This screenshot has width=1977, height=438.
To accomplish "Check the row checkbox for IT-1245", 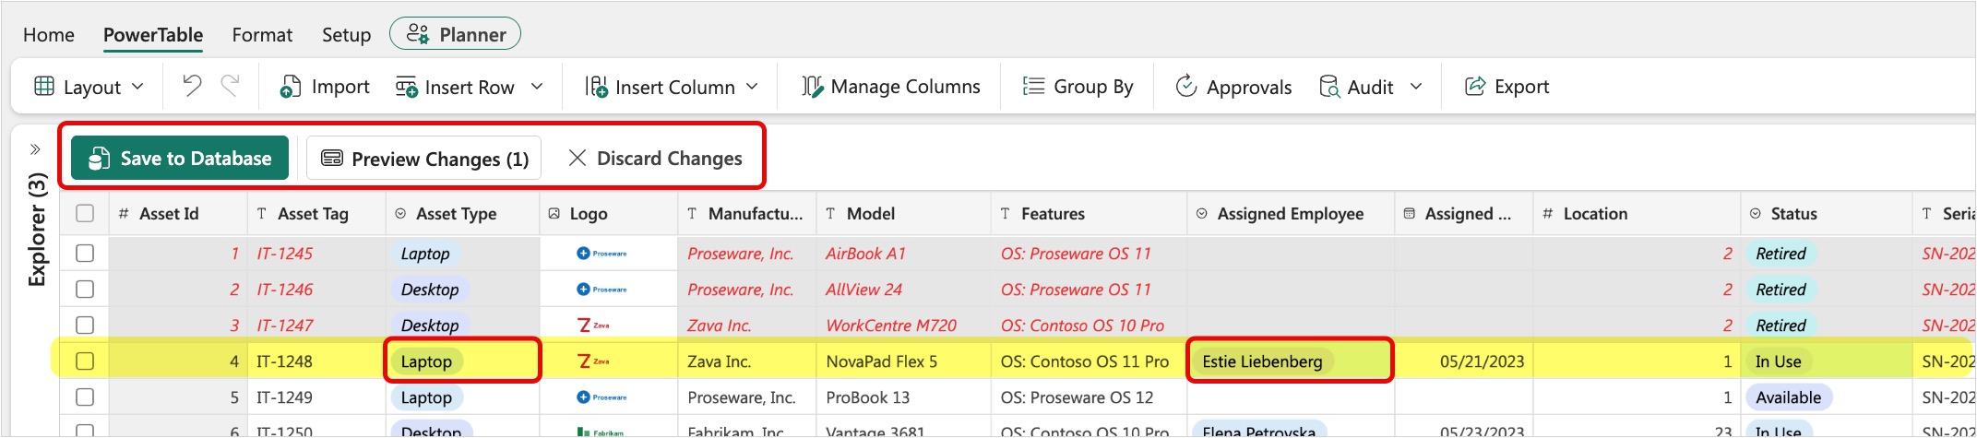I will (x=85, y=253).
